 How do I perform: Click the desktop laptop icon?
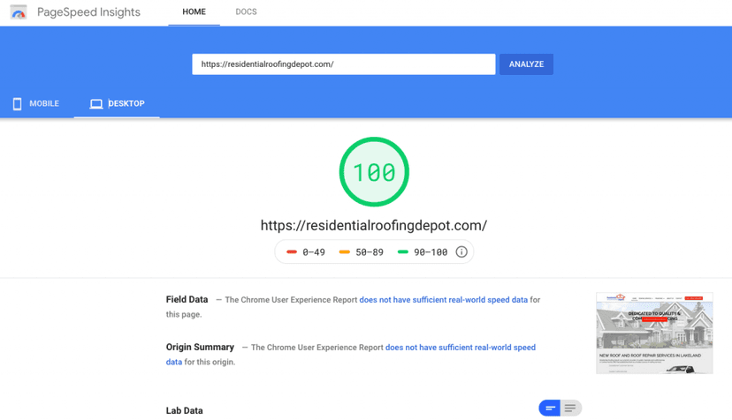click(96, 104)
